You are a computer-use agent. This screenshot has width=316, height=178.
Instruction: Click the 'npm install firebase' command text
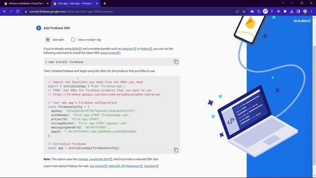(x=66, y=62)
